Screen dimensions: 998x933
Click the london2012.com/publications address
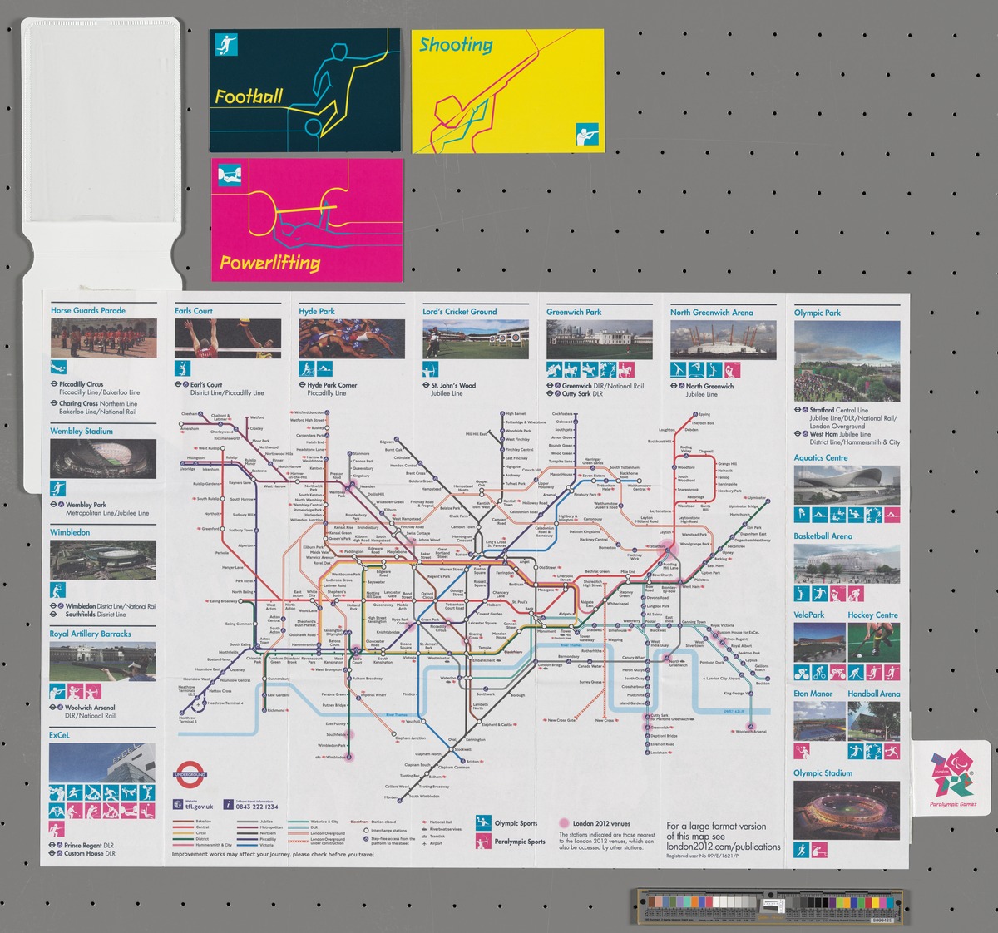click(x=724, y=847)
